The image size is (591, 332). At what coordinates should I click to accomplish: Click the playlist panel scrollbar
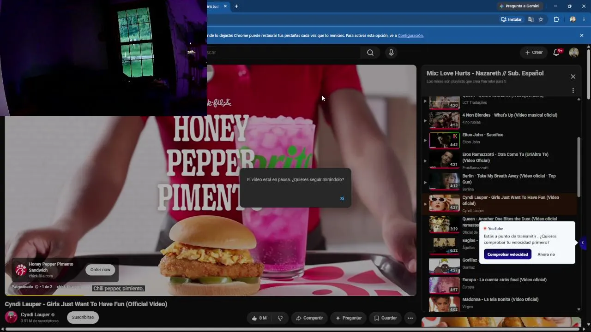(579, 166)
